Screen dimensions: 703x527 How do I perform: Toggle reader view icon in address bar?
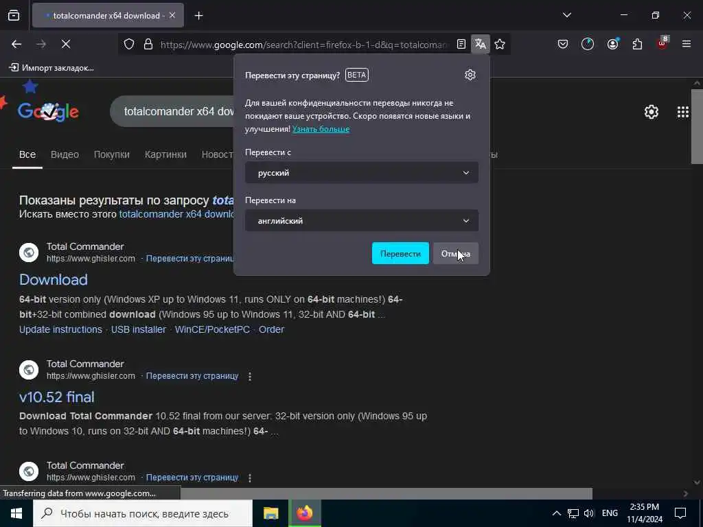click(461, 44)
